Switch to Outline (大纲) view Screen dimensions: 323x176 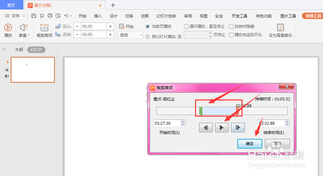coord(19,50)
